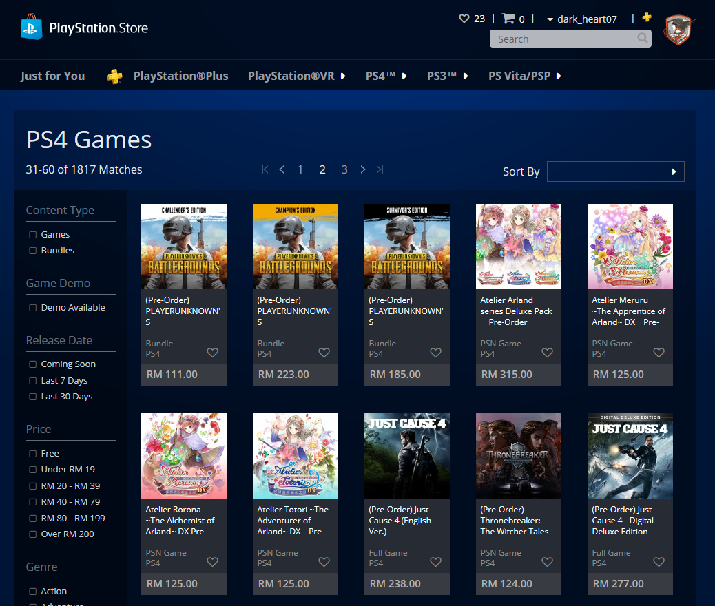Go to first page icon

point(265,169)
